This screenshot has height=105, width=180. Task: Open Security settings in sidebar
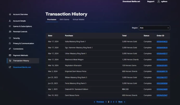coord(16,38)
